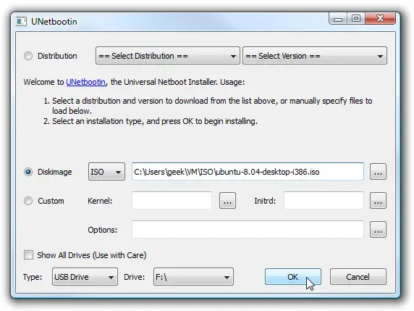Follow the UNetbootin hyperlink
414x311 pixels.
coord(86,82)
